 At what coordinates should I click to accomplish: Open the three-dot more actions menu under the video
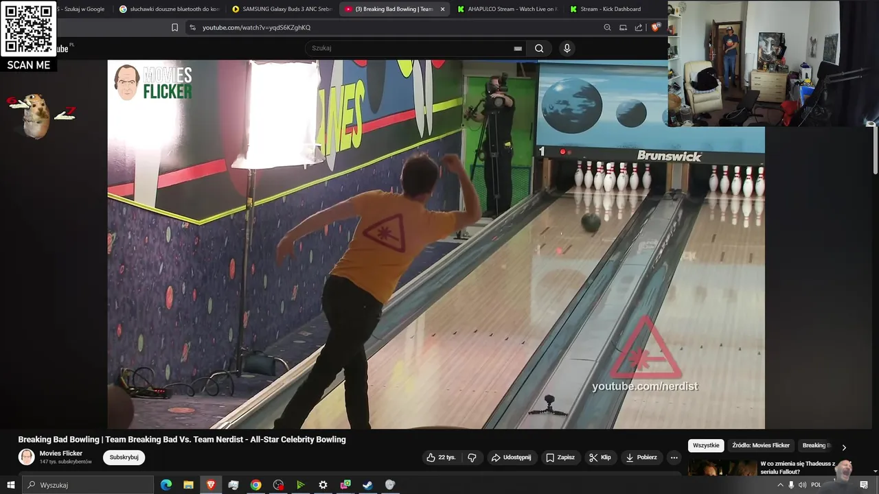click(674, 458)
